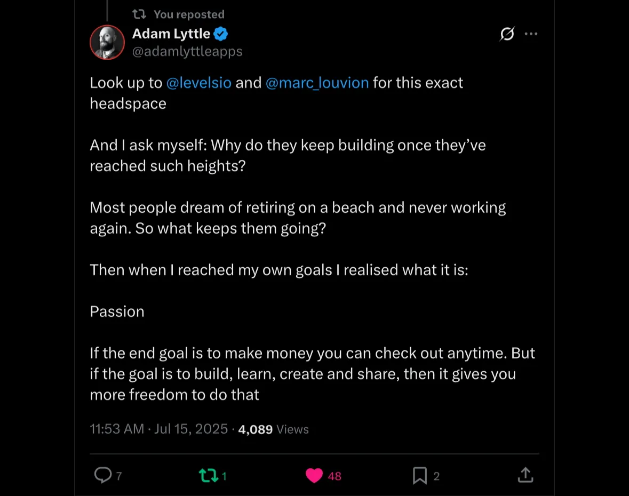Click Adam Lyttle's verified badge
This screenshot has height=496, width=629.
221,33
